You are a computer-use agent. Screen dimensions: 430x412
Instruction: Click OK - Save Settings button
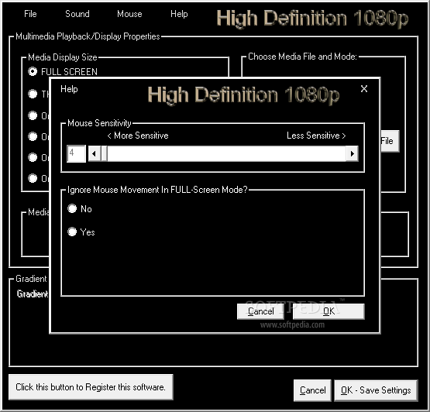point(376,390)
